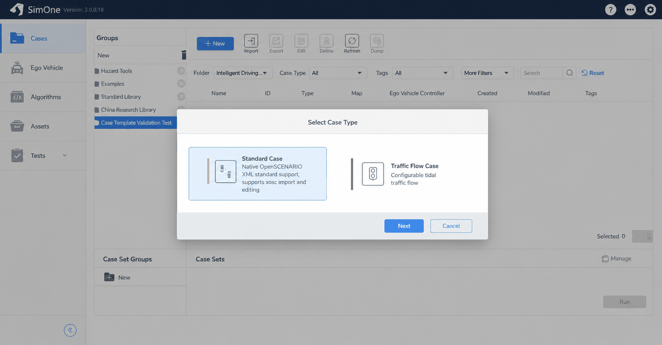Screen dimensions: 662x345
Task: Click New under Case Set Groups
Action: pos(124,277)
